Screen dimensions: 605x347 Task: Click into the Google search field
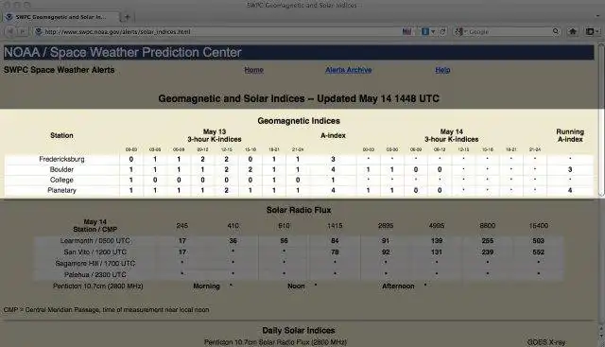click(509, 31)
